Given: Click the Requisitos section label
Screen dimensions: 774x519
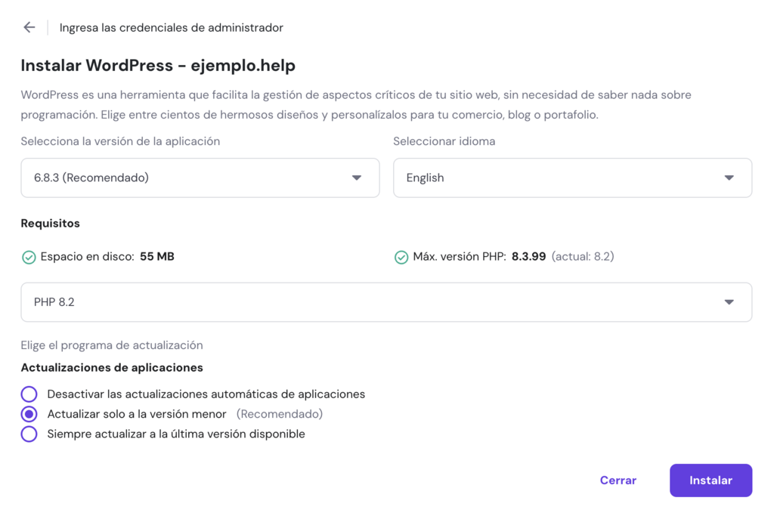Looking at the screenshot, I should [x=50, y=223].
